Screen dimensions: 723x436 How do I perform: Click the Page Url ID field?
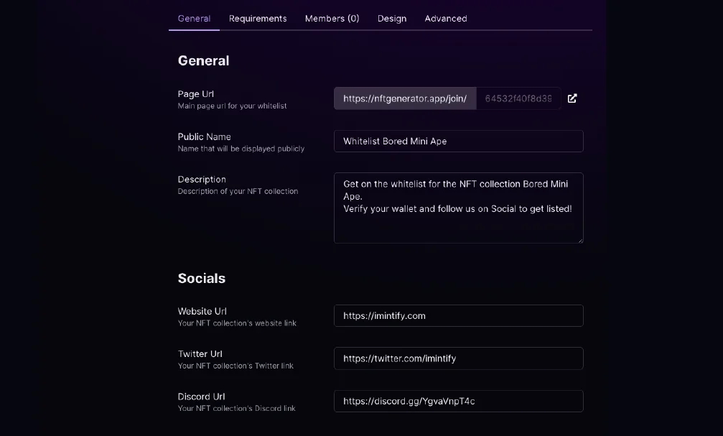click(518, 98)
